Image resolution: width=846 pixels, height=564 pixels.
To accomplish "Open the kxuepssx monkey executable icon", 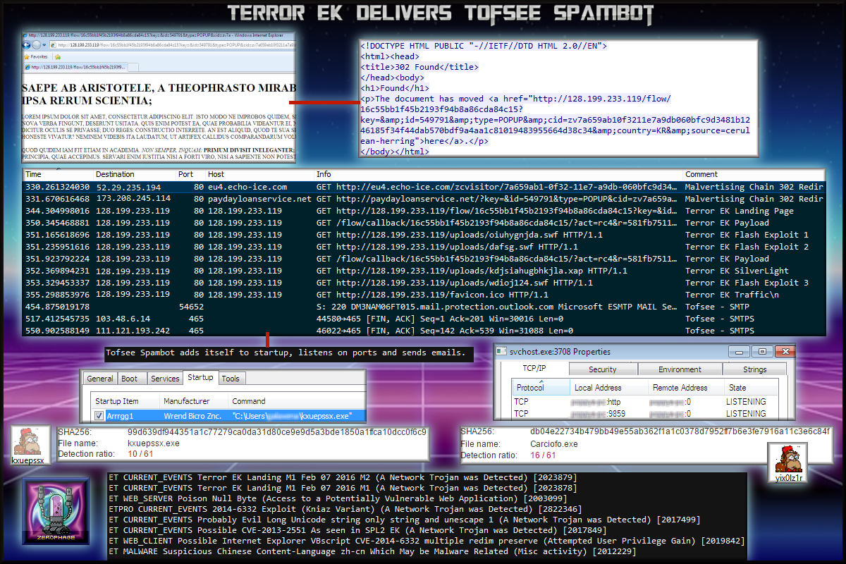I will pos(27,441).
